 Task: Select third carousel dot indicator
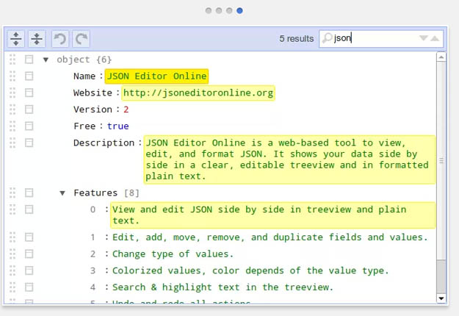229,11
